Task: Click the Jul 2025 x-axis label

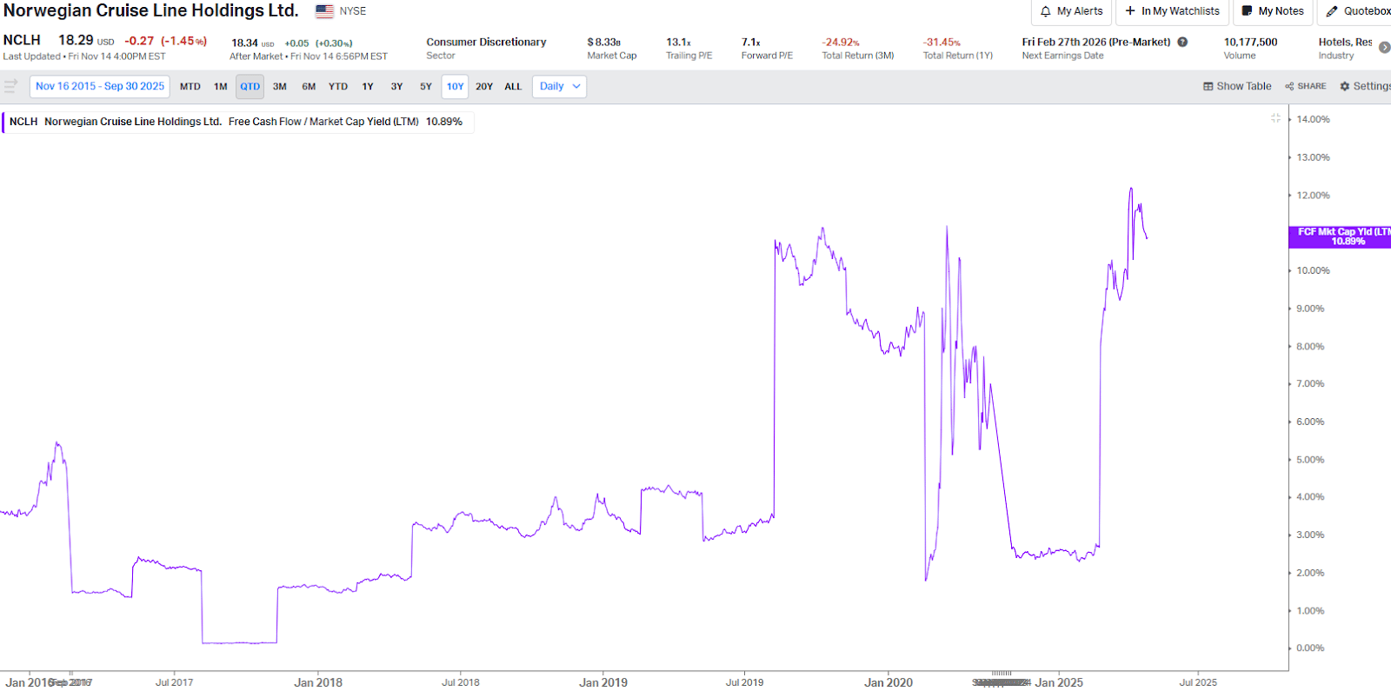Action: [x=1198, y=682]
